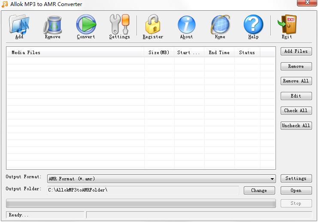
Task: Click the Change output folder button
Action: pyautogui.click(x=259, y=191)
